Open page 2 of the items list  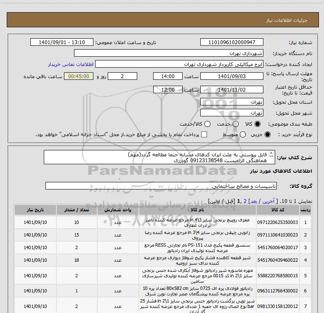pos(245,201)
